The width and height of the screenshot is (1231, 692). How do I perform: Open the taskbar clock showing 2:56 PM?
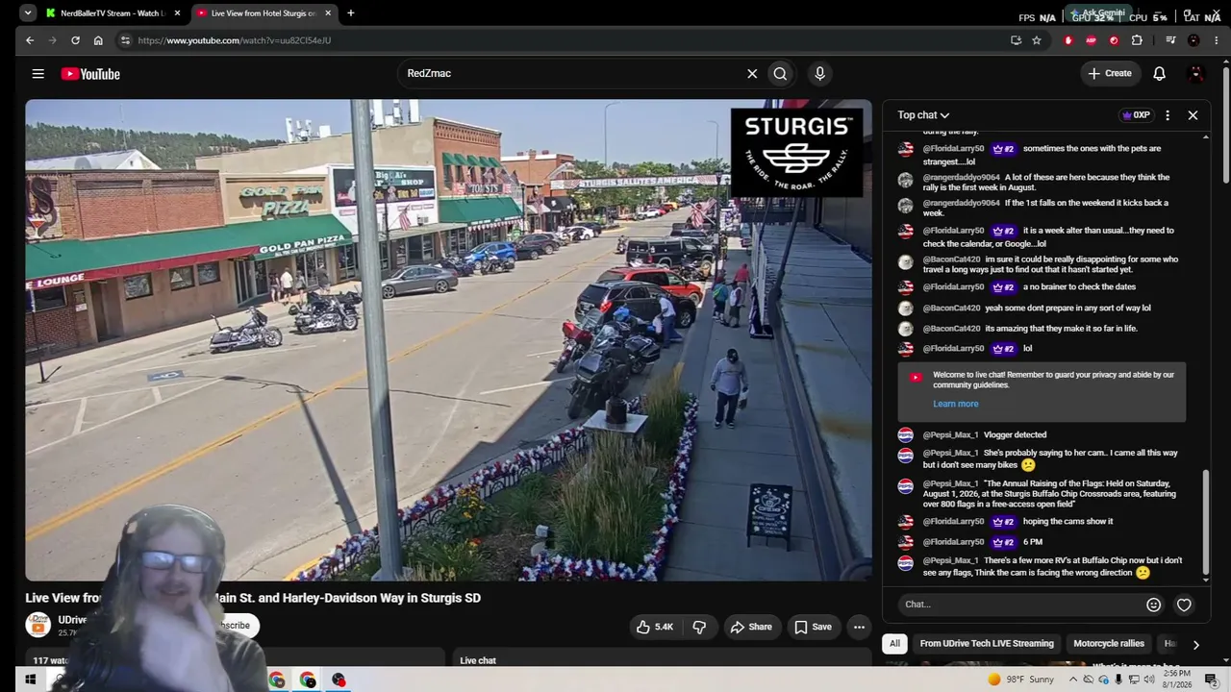click(x=1176, y=680)
